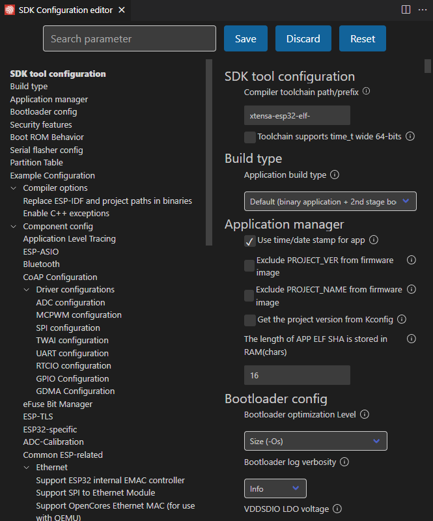Select SDK tool configuration in the tree
Viewport: 433px width, 521px height.
pyautogui.click(x=58, y=74)
